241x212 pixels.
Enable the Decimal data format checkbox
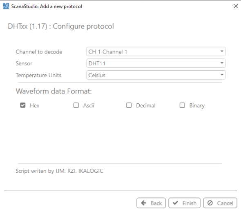point(129,105)
